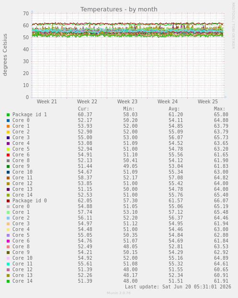Click the maximum value 66.07

point(221,201)
